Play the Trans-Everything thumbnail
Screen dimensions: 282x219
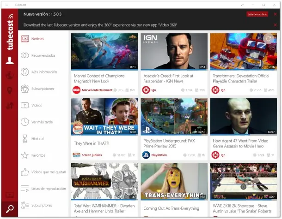tap(174, 182)
